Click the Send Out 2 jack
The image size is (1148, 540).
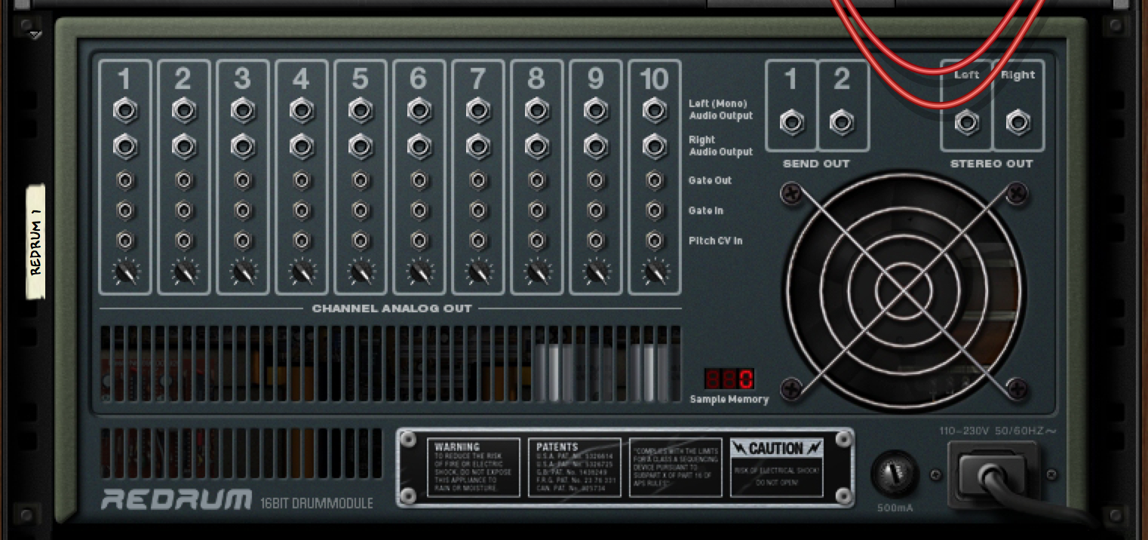842,122
